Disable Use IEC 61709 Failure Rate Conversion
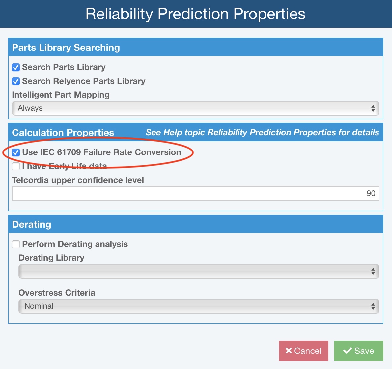392x369 pixels. pos(15,152)
